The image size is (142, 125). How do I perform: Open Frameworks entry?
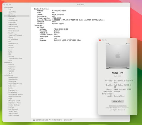click(13, 90)
